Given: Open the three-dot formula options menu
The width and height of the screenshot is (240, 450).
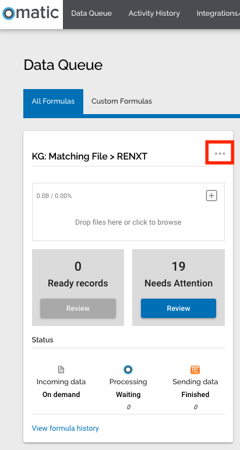Looking at the screenshot, I should tap(220, 154).
